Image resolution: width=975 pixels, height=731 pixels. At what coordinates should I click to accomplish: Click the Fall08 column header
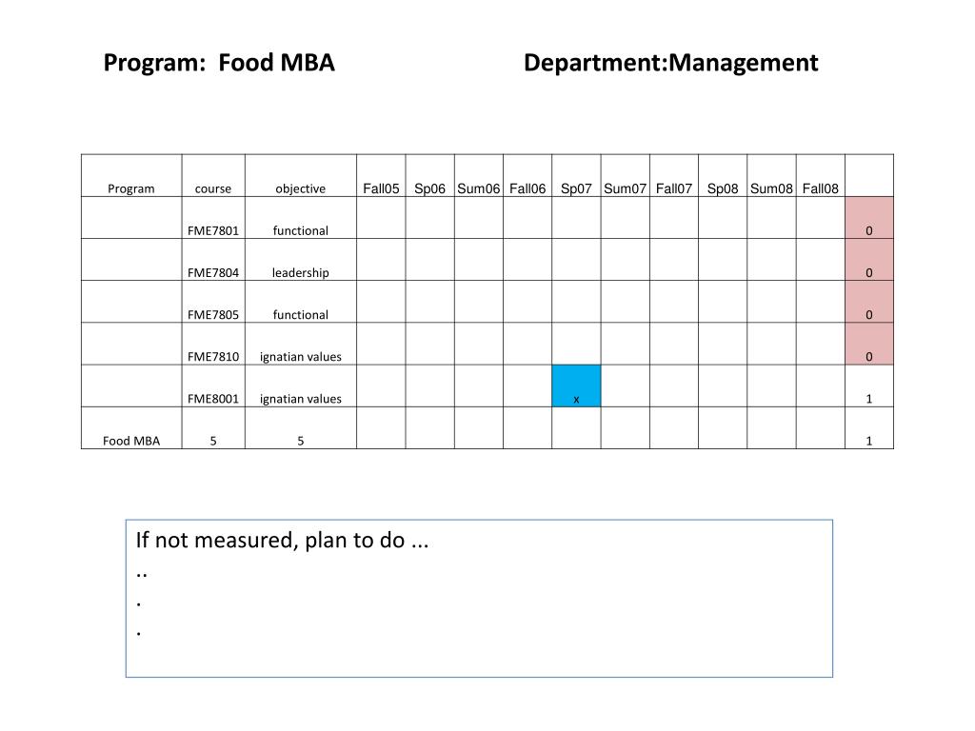pos(820,176)
